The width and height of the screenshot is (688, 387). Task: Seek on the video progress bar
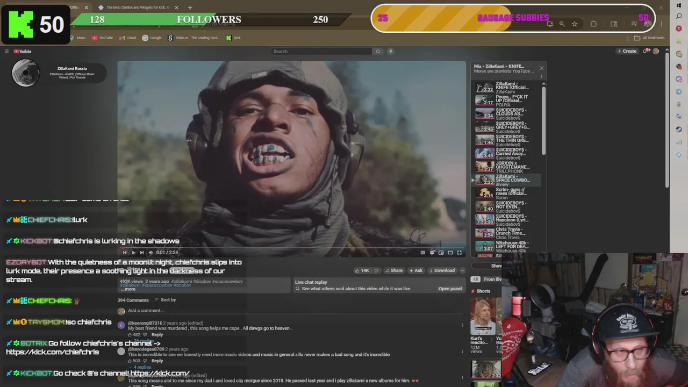pos(292,248)
